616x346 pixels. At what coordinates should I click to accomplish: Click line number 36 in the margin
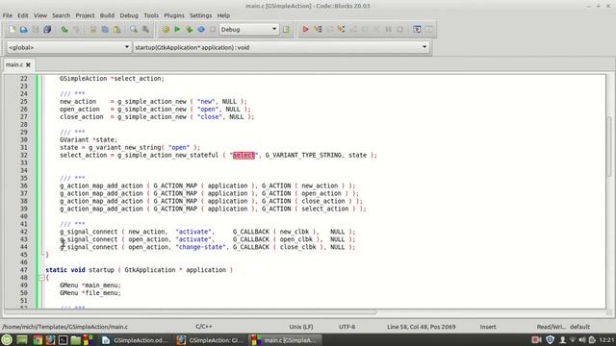23,185
